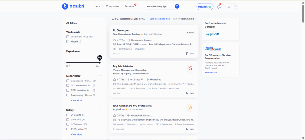Click the blue search magnifier icon
This screenshot has height=140, width=305.
pyautogui.click(x=177, y=6)
